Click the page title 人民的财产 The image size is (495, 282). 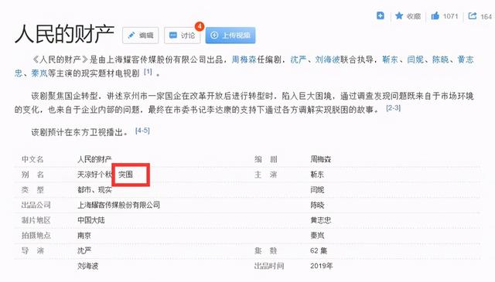pyautogui.click(x=64, y=34)
